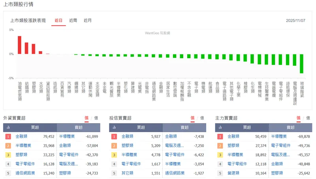Switch to the 近周 tab

(x=73, y=21)
